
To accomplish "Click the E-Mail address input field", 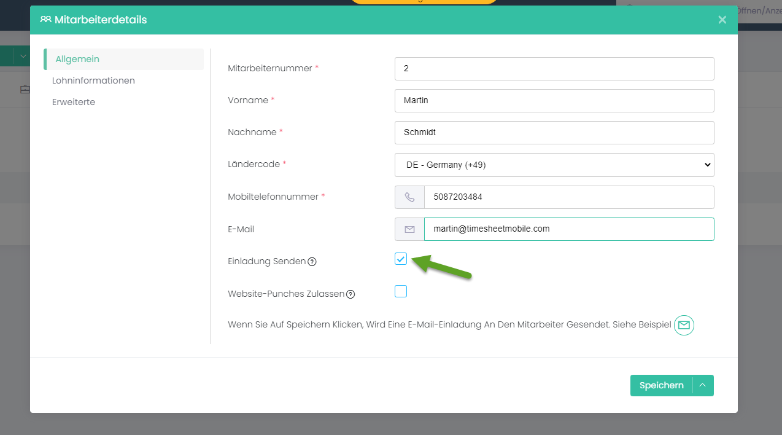I will point(568,229).
